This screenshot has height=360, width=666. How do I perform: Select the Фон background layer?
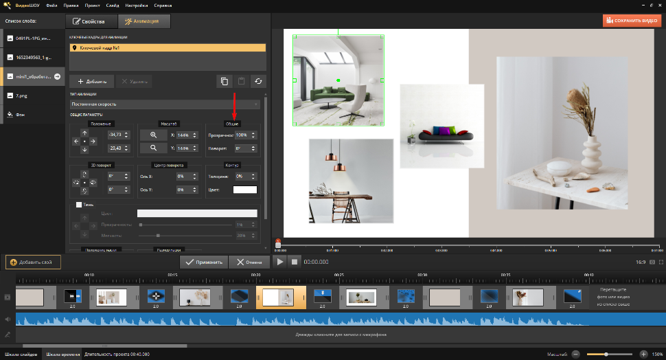tap(33, 114)
